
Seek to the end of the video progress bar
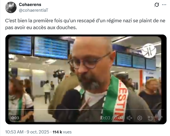tap(164, 109)
